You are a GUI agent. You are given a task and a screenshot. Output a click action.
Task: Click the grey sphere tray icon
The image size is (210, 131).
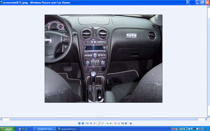(176, 129)
